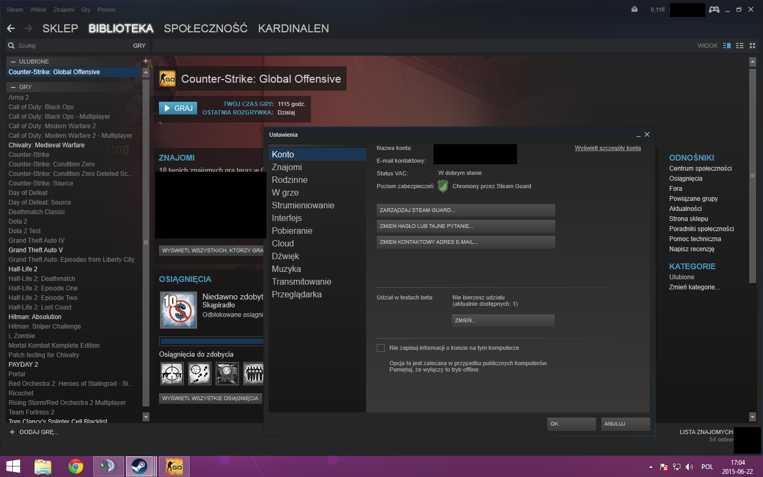Click the achievements progress bar
Image resolution: width=763 pixels, height=477 pixels.
coord(211,341)
